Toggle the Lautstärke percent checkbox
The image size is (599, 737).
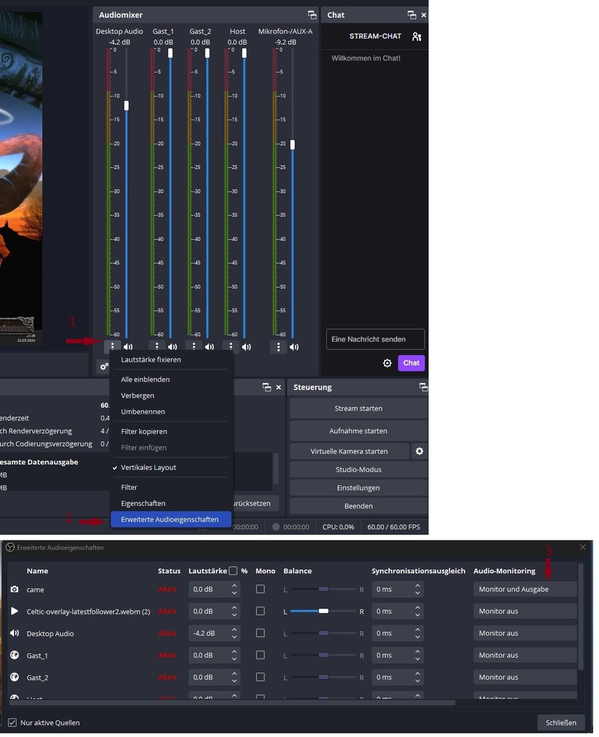[233, 571]
